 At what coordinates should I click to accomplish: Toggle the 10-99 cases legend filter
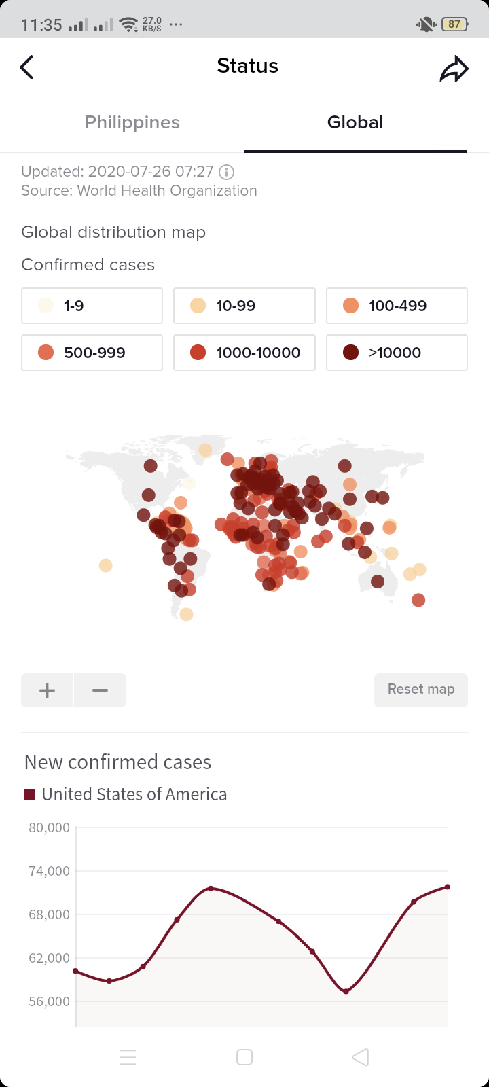[244, 306]
